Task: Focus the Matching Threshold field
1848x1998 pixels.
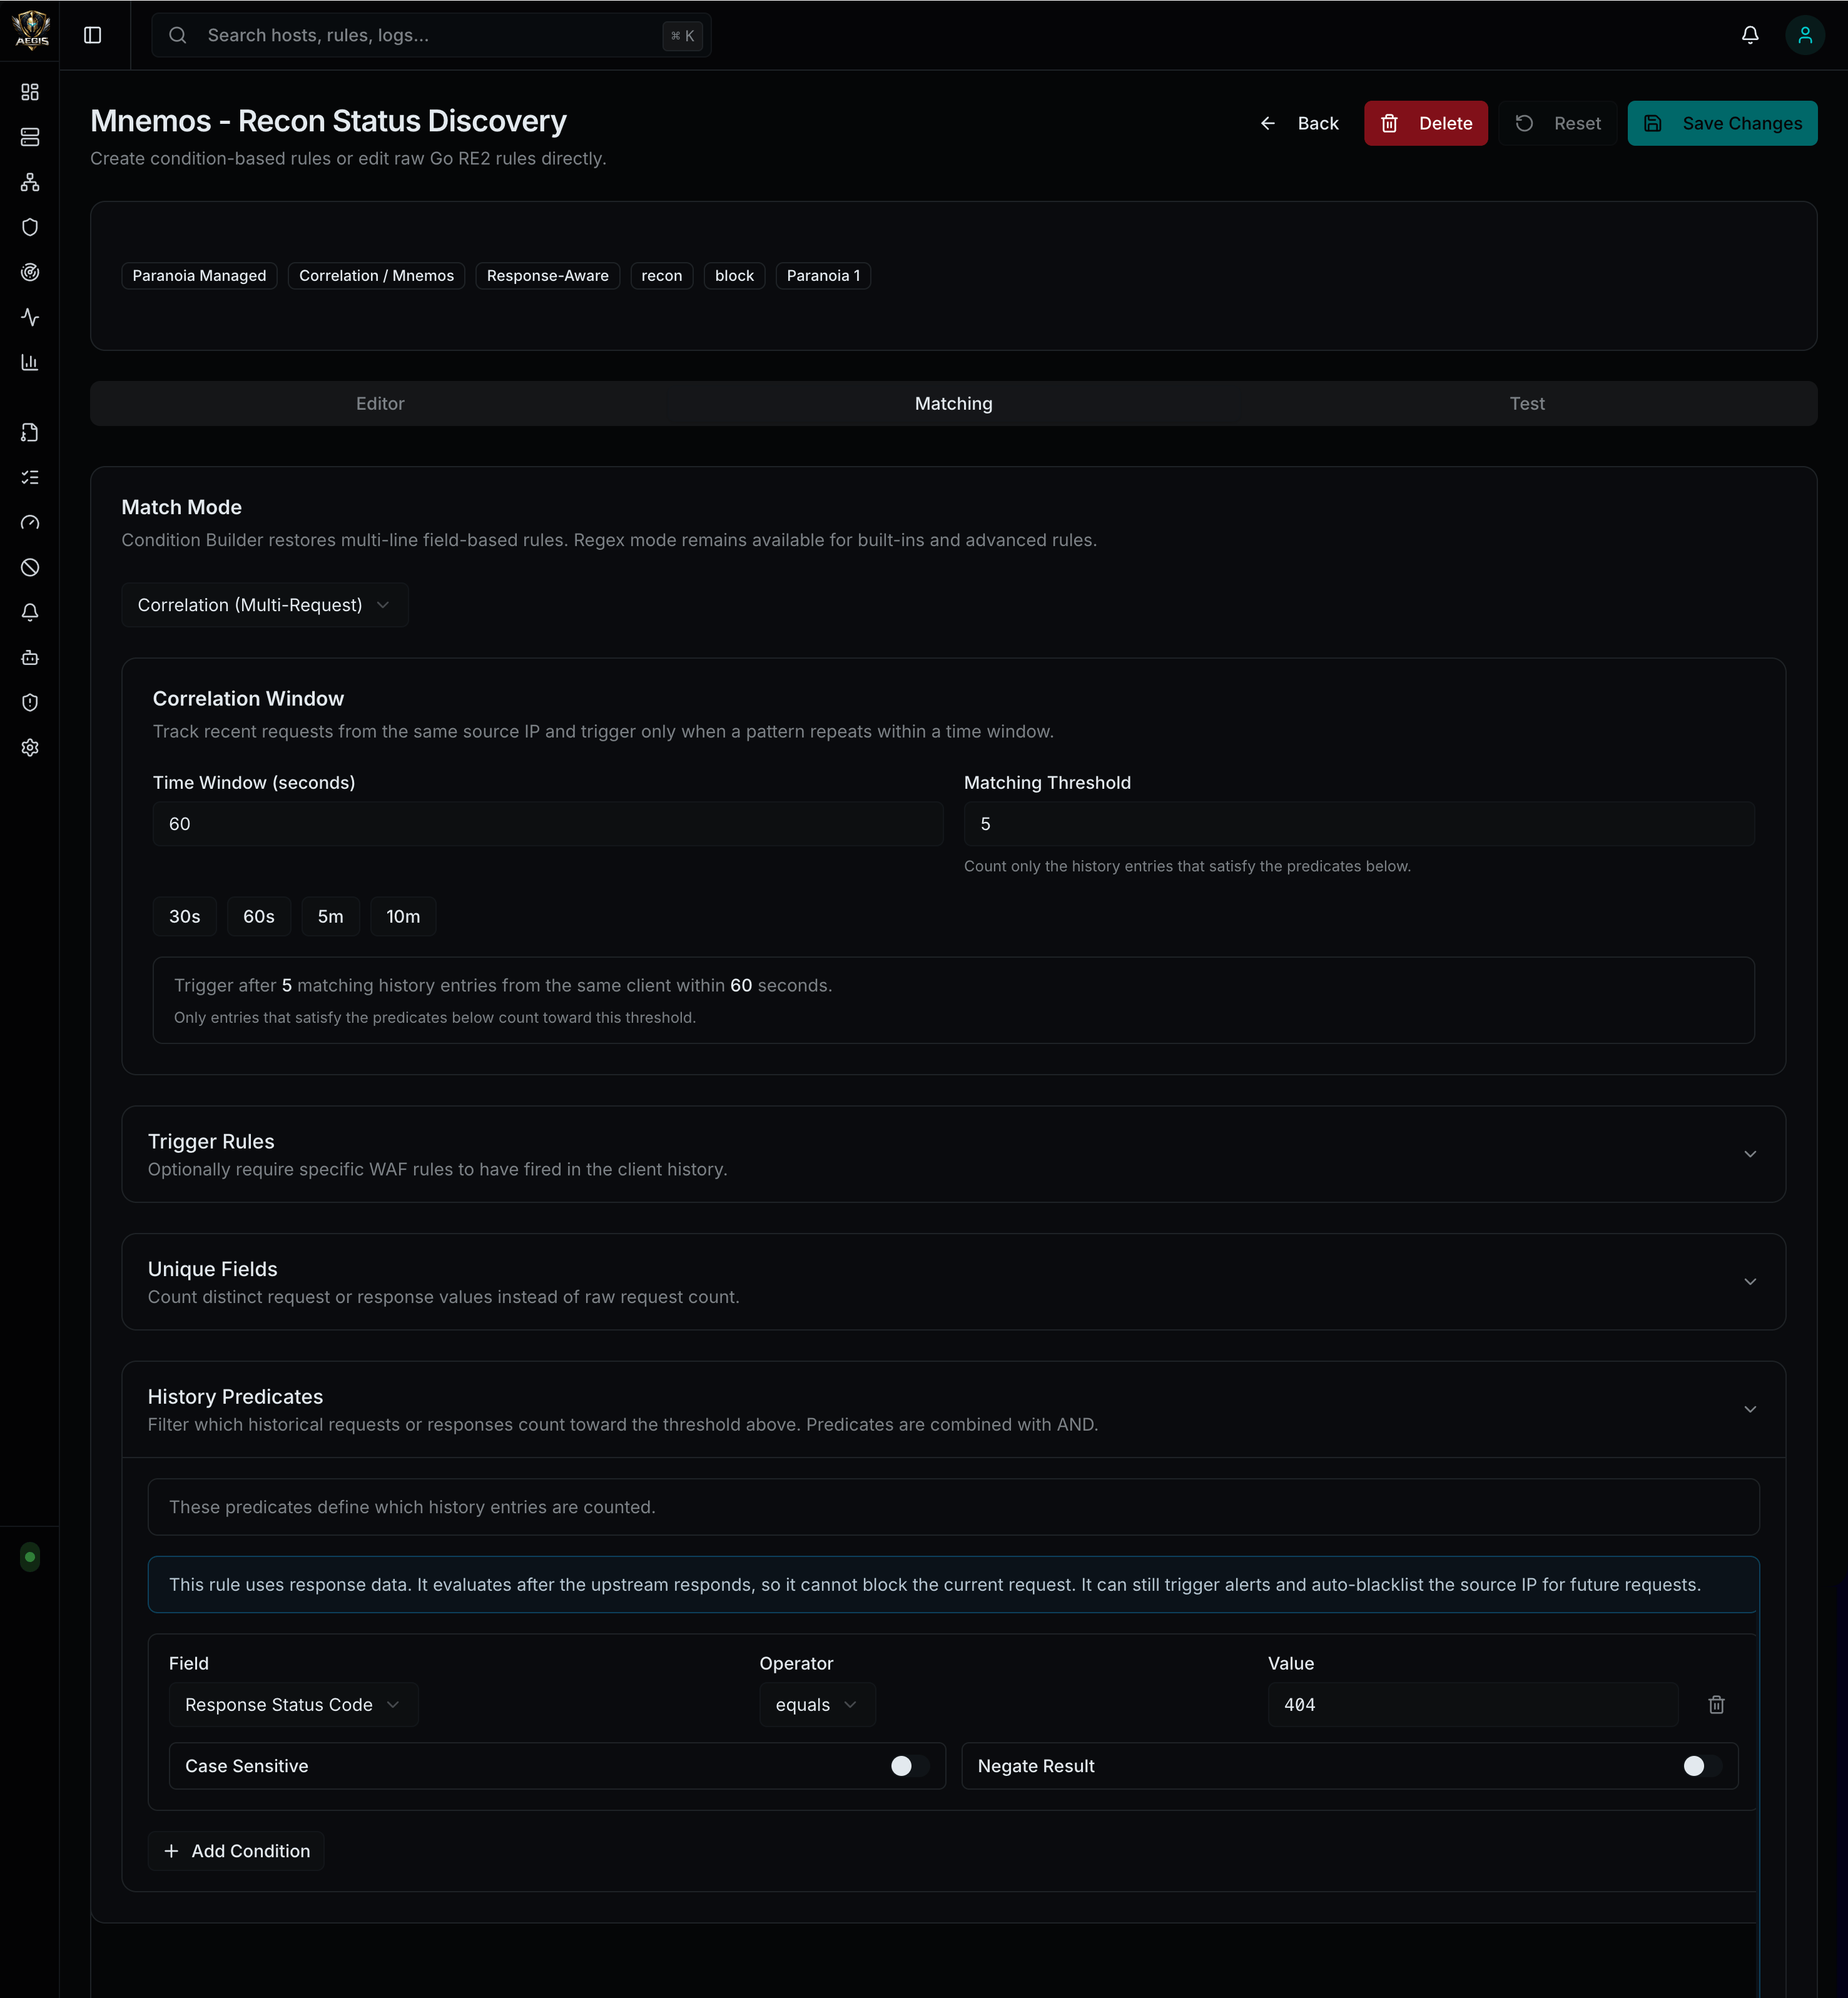Action: coord(1359,823)
